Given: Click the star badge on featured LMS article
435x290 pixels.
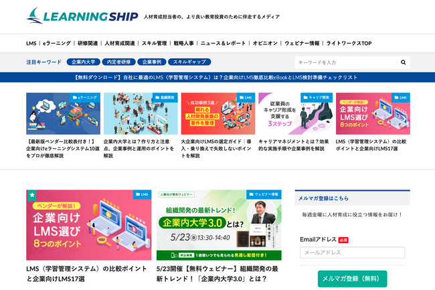Looking at the screenshot, I should coord(32,195).
